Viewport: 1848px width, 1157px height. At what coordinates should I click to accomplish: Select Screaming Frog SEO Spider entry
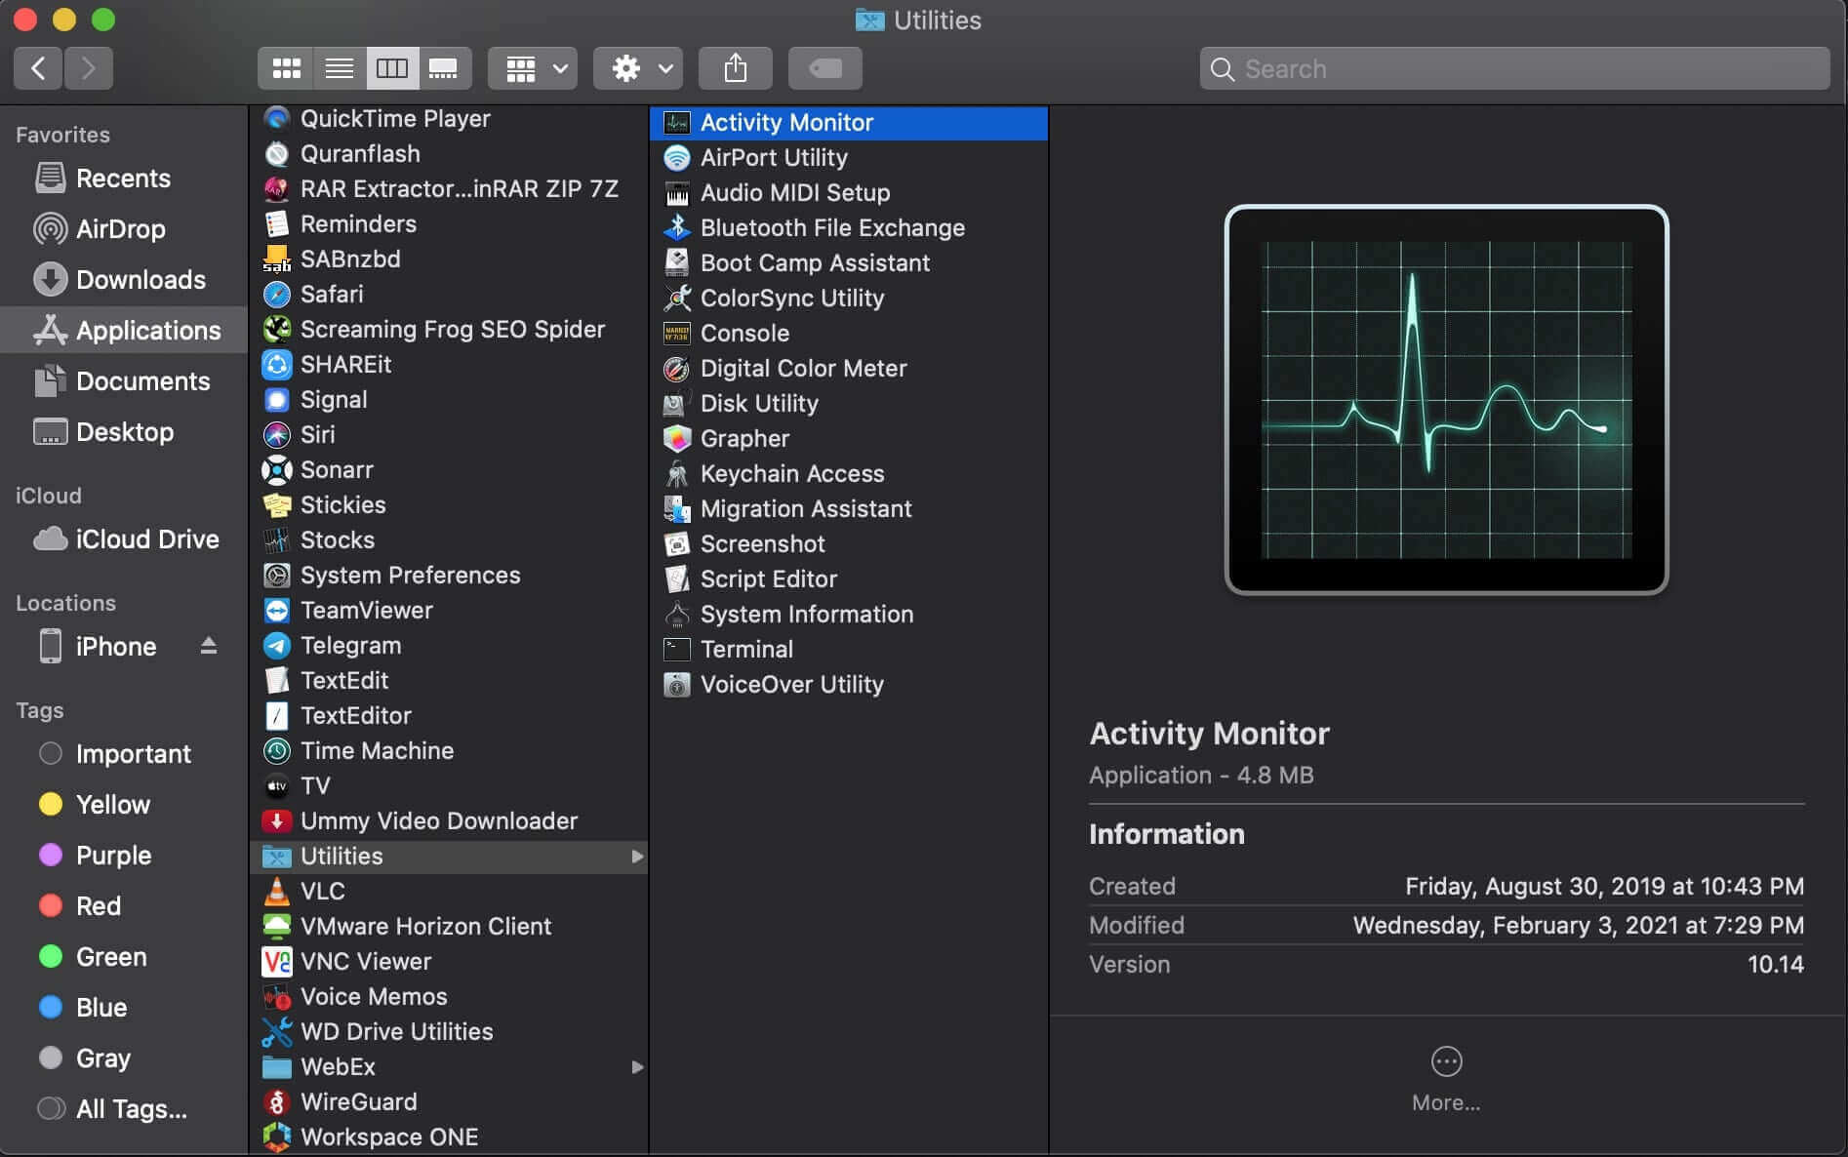pyautogui.click(x=449, y=330)
